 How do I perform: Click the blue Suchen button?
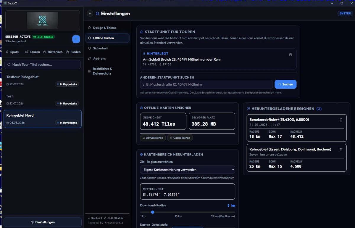(x=285, y=84)
